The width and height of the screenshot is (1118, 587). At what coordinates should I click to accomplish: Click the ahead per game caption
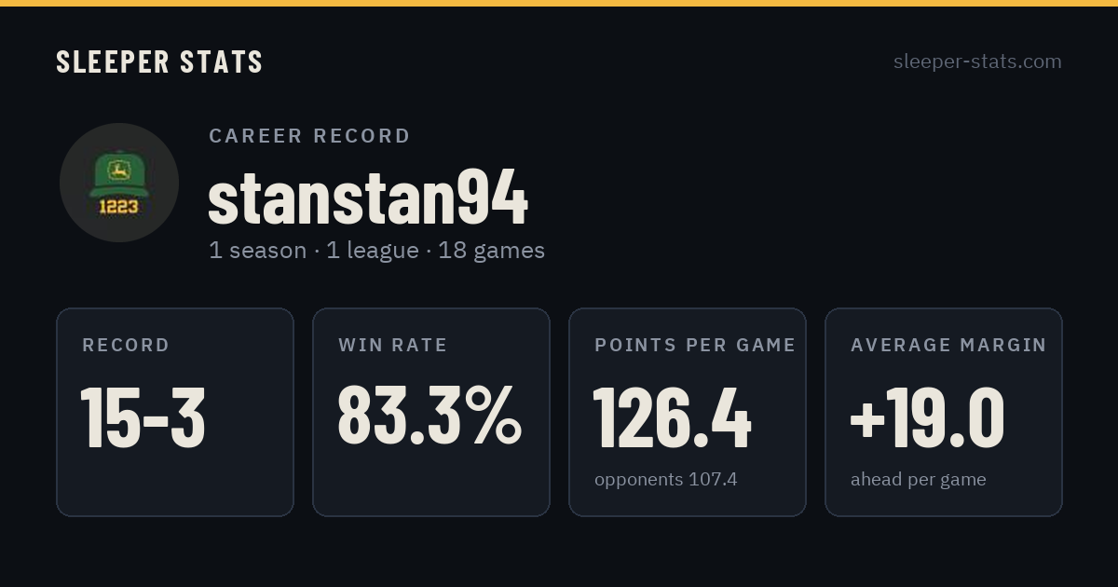tap(918, 480)
